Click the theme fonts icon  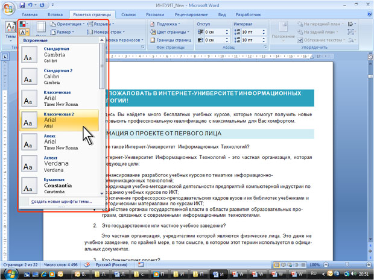23,33
